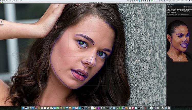The width and height of the screenshot is (192, 110).
Task: Open the Notes app in Dock
Action: tap(45, 108)
